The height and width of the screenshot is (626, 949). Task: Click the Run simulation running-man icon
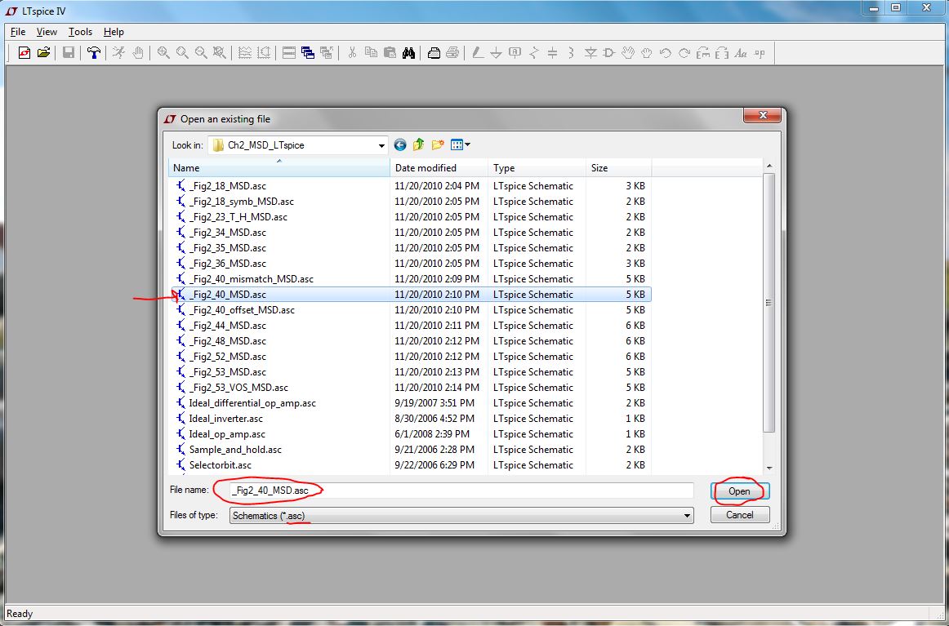tap(118, 53)
